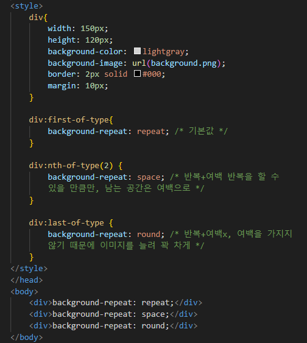Click the '기본값' comment
The height and width of the screenshot is (343, 307).
pos(201,131)
